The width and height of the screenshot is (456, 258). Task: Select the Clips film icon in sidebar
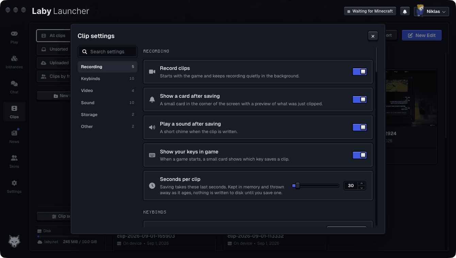(x=14, y=108)
